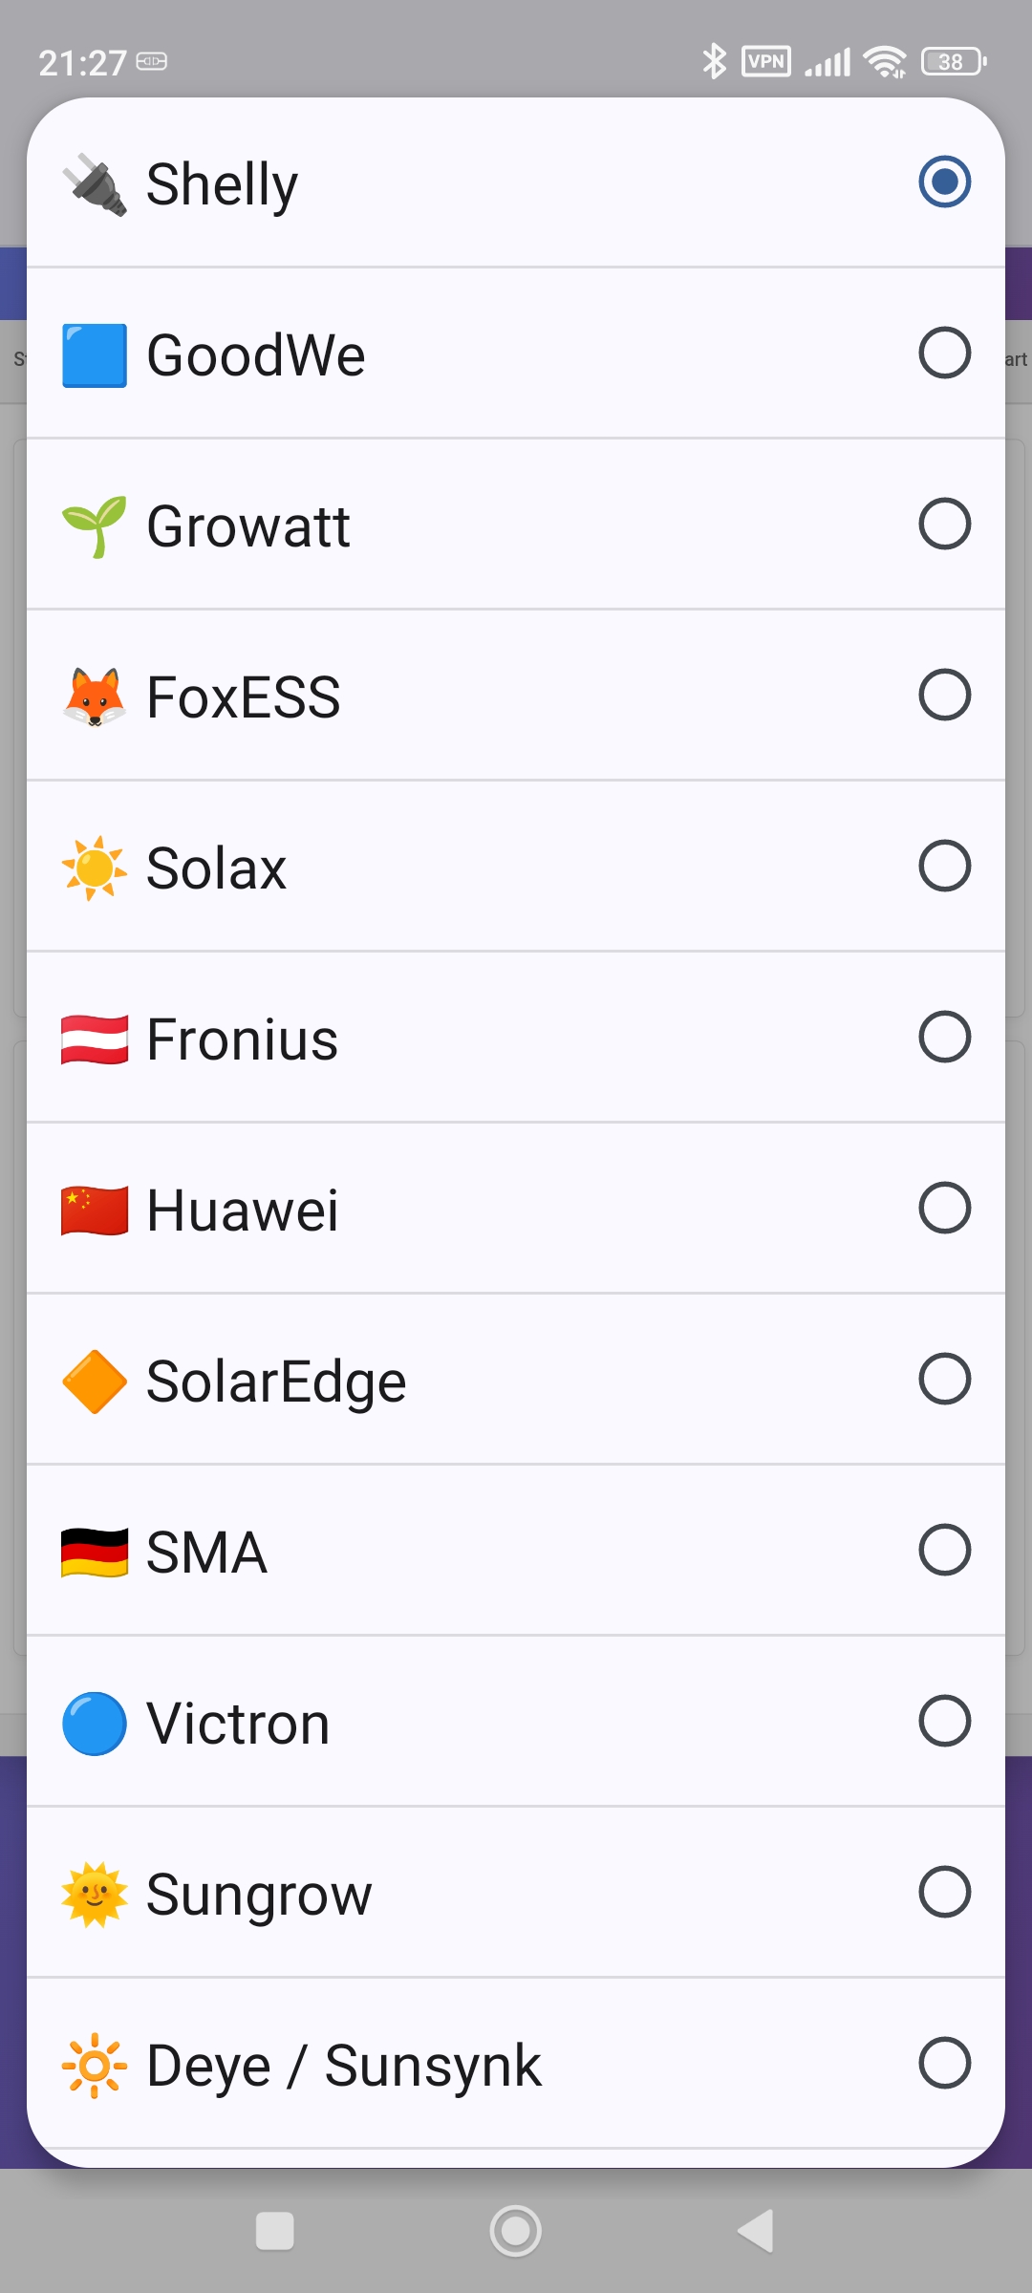Tap the FoxESS fox icon
This screenshot has width=1032, height=2293.
pyautogui.click(x=94, y=696)
